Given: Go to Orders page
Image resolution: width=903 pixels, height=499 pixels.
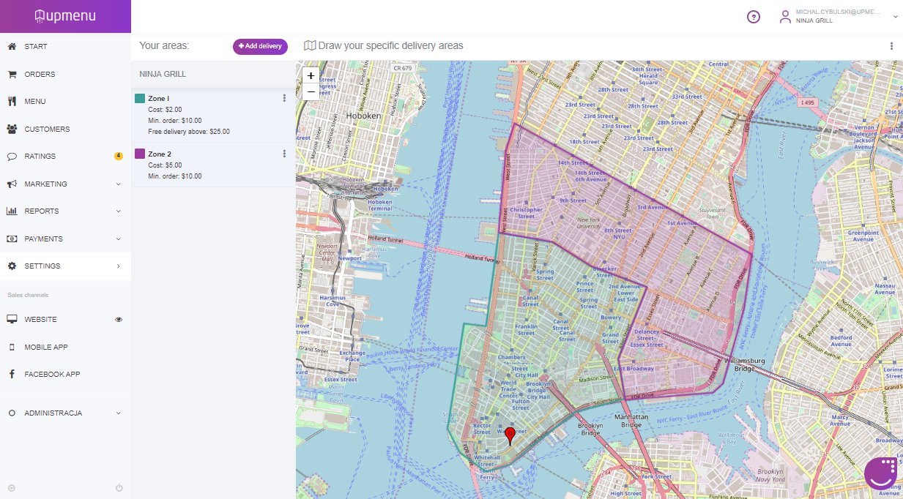Looking at the screenshot, I should click(40, 75).
